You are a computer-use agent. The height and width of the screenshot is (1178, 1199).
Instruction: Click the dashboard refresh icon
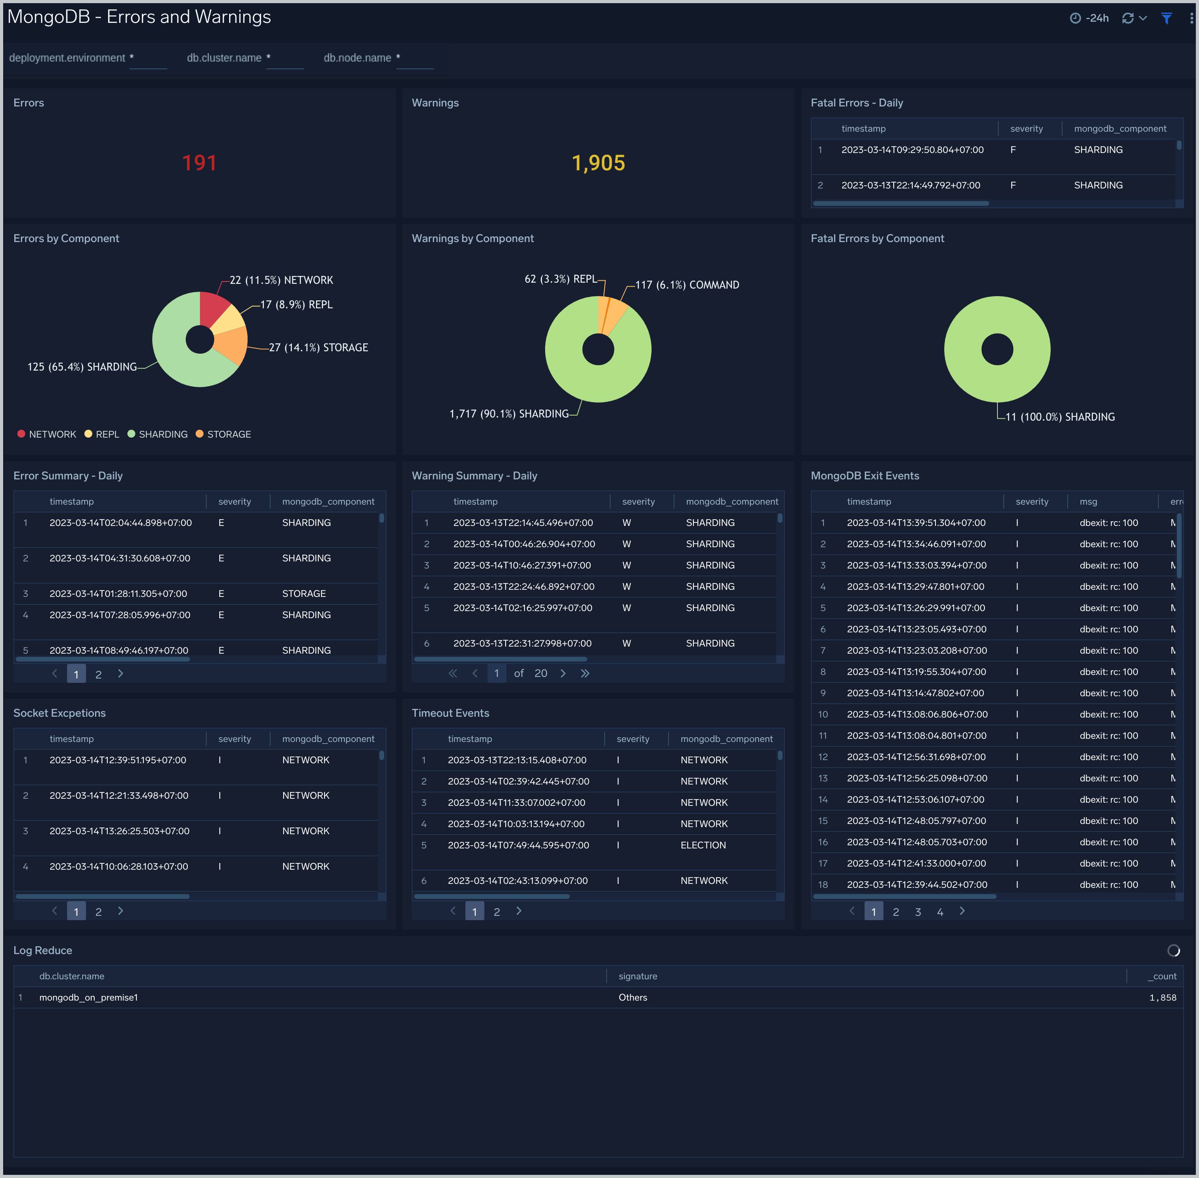1128,18
